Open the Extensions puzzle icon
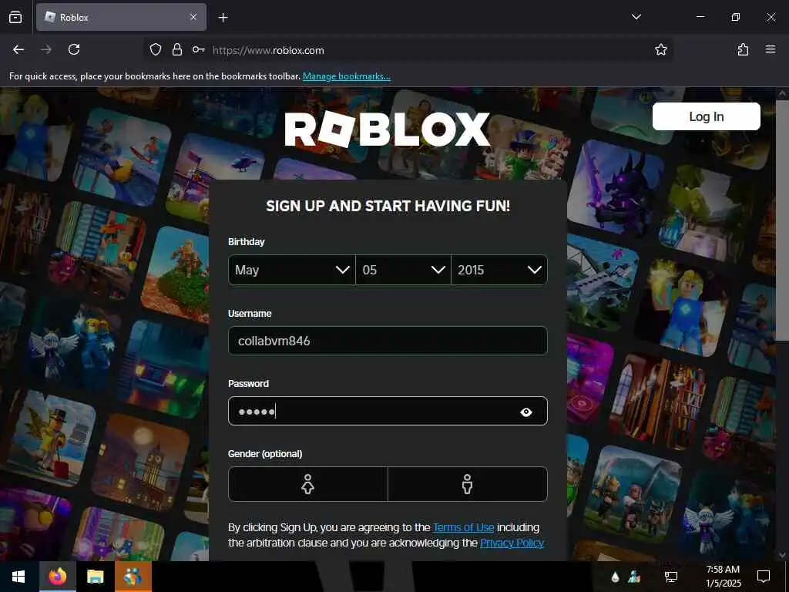This screenshot has width=789, height=592. click(x=743, y=49)
